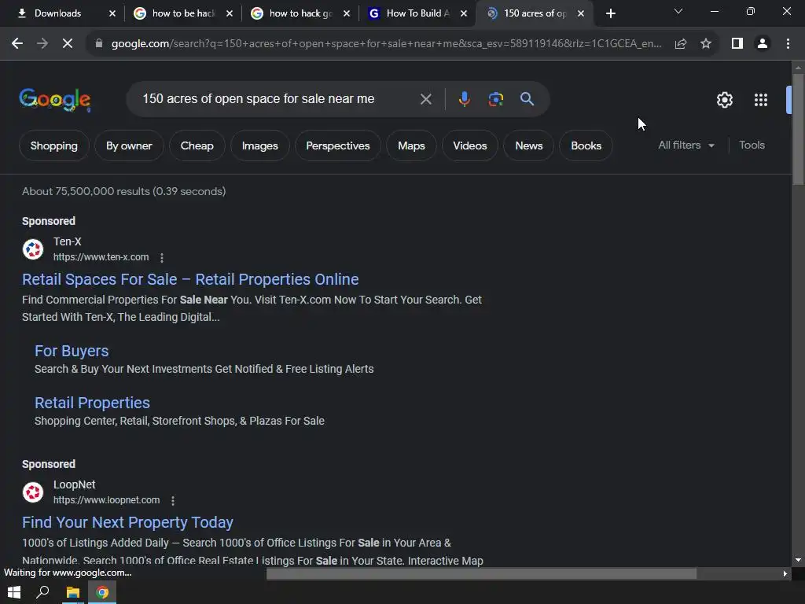Apply the Cheap filter chip
805x604 pixels.
point(197,145)
